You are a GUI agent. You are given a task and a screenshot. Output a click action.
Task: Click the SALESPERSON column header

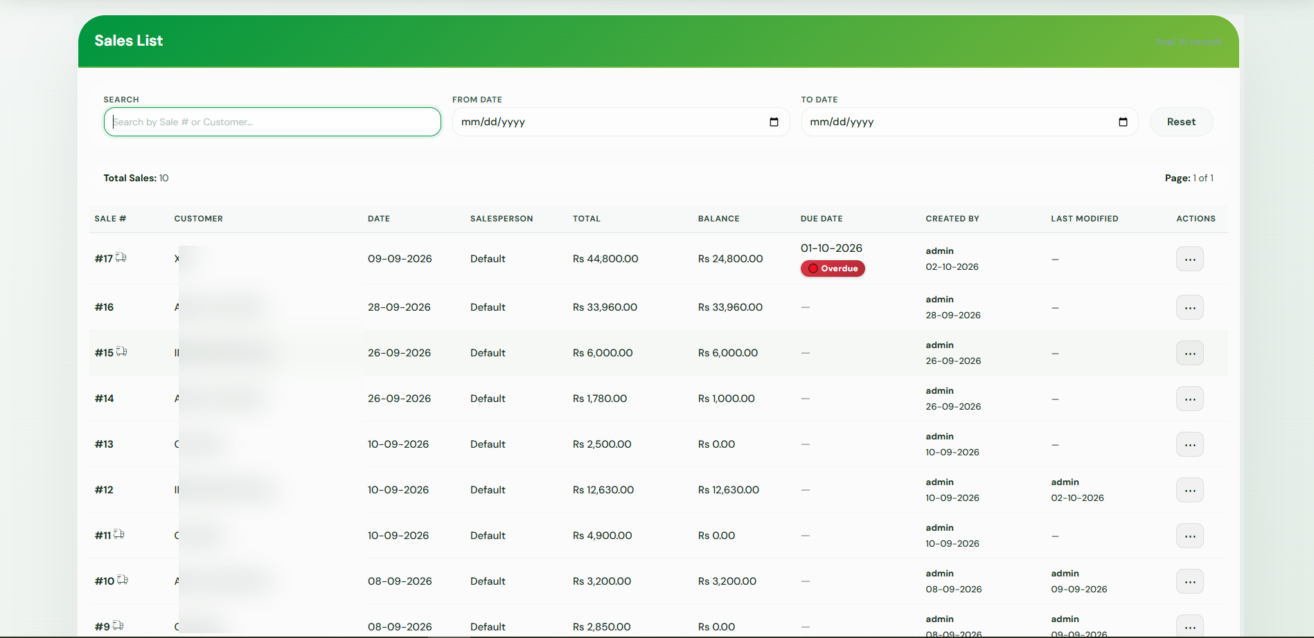501,219
